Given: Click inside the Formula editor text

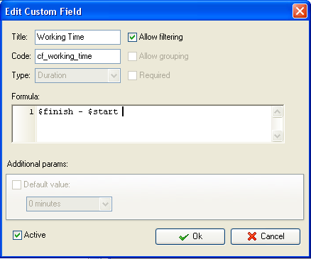Looking at the screenshot, I should (x=154, y=123).
